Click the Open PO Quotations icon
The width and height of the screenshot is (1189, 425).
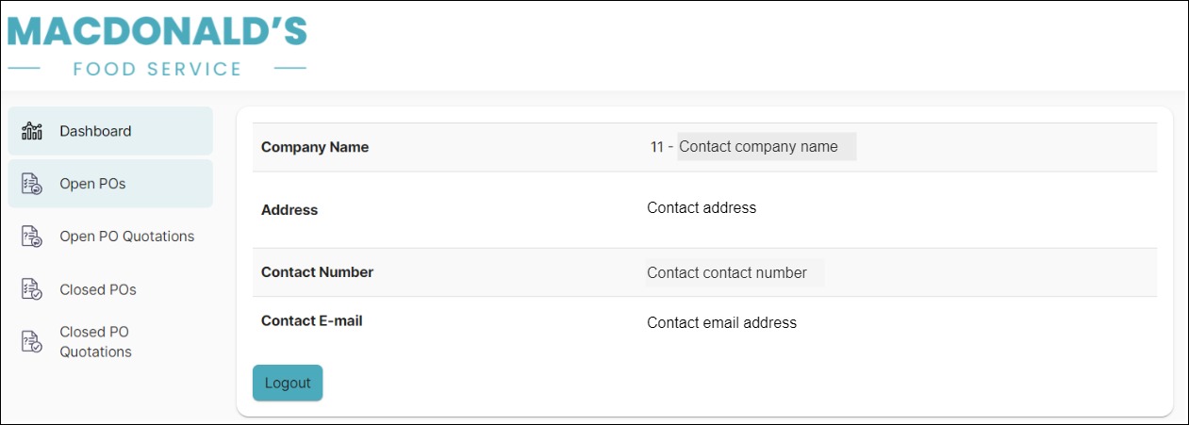[32, 237]
